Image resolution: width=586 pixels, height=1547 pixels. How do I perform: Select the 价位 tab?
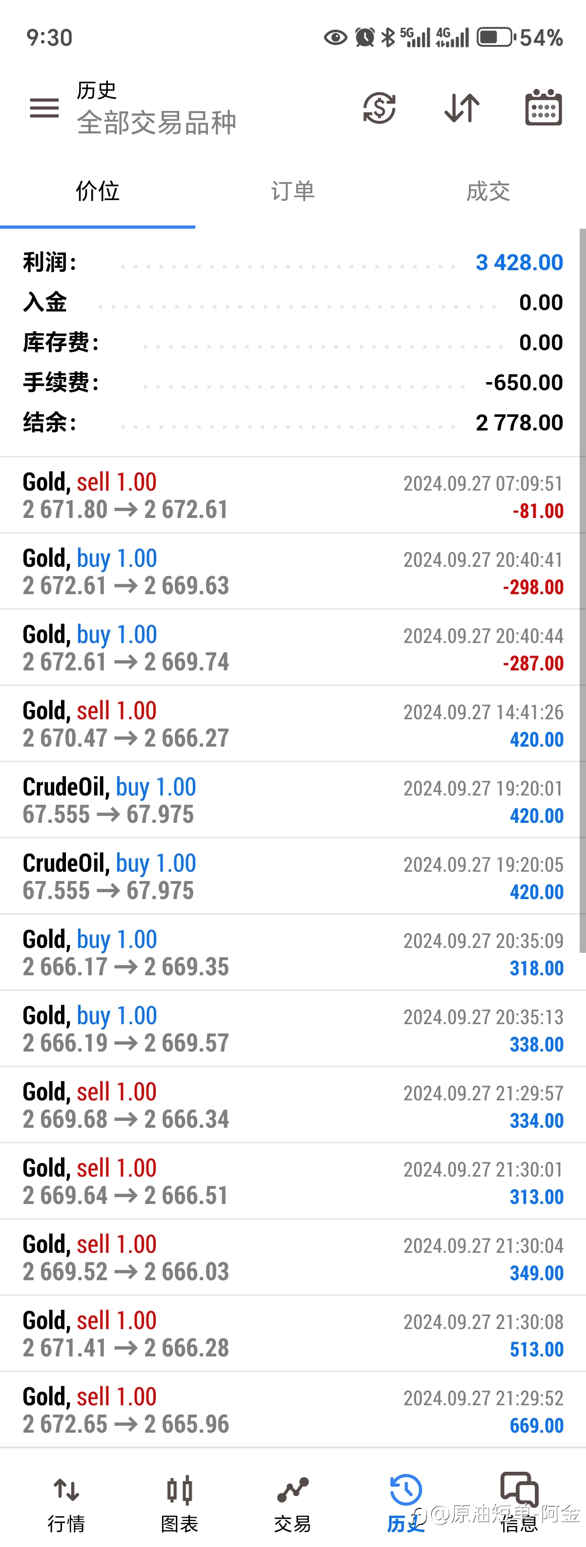coord(97,192)
